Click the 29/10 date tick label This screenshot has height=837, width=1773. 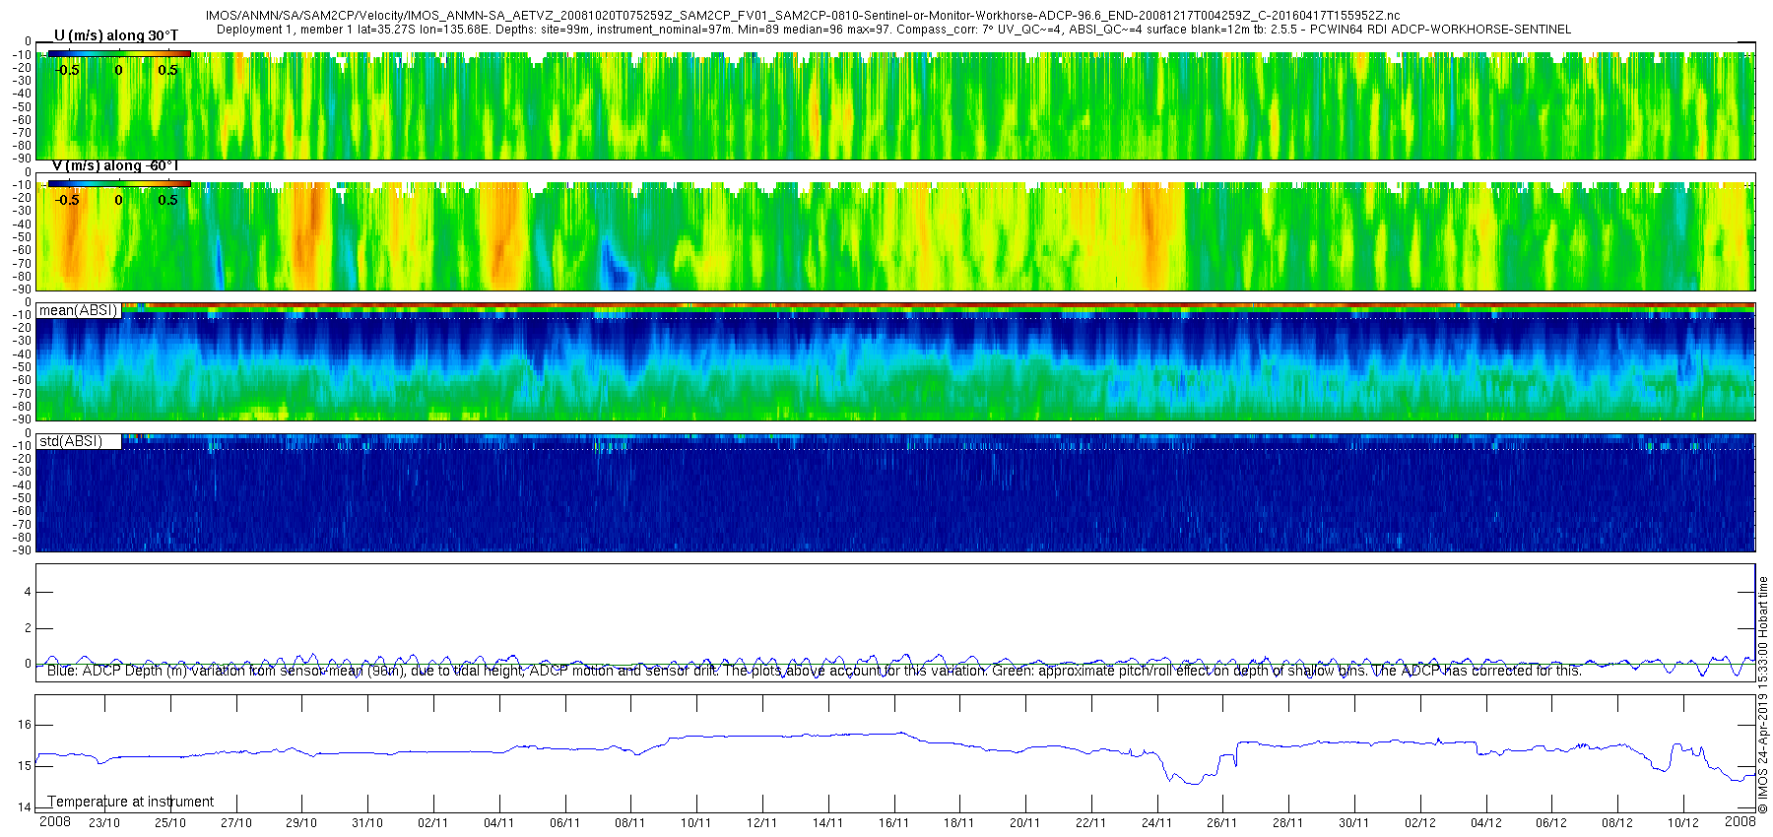[x=301, y=823]
